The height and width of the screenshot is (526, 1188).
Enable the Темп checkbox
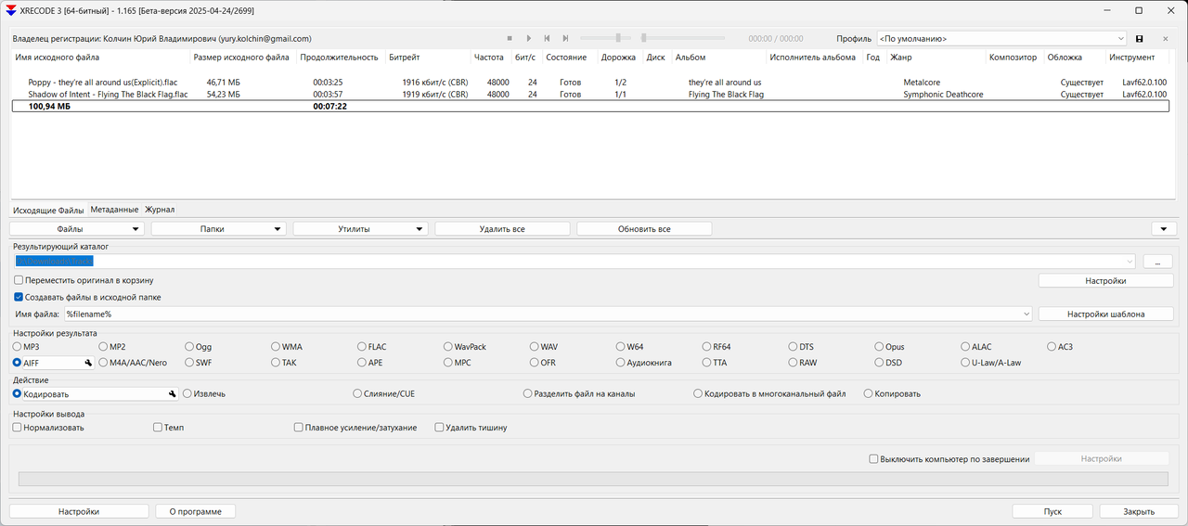click(x=158, y=428)
